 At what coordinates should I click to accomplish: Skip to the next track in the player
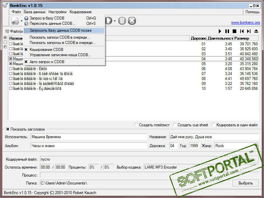[249, 31]
